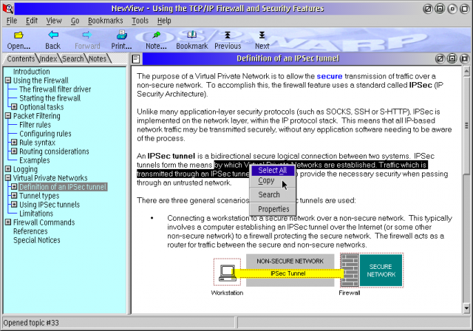Switch to the Index tab
Viewport: 473px width, 331px height.
(48, 59)
